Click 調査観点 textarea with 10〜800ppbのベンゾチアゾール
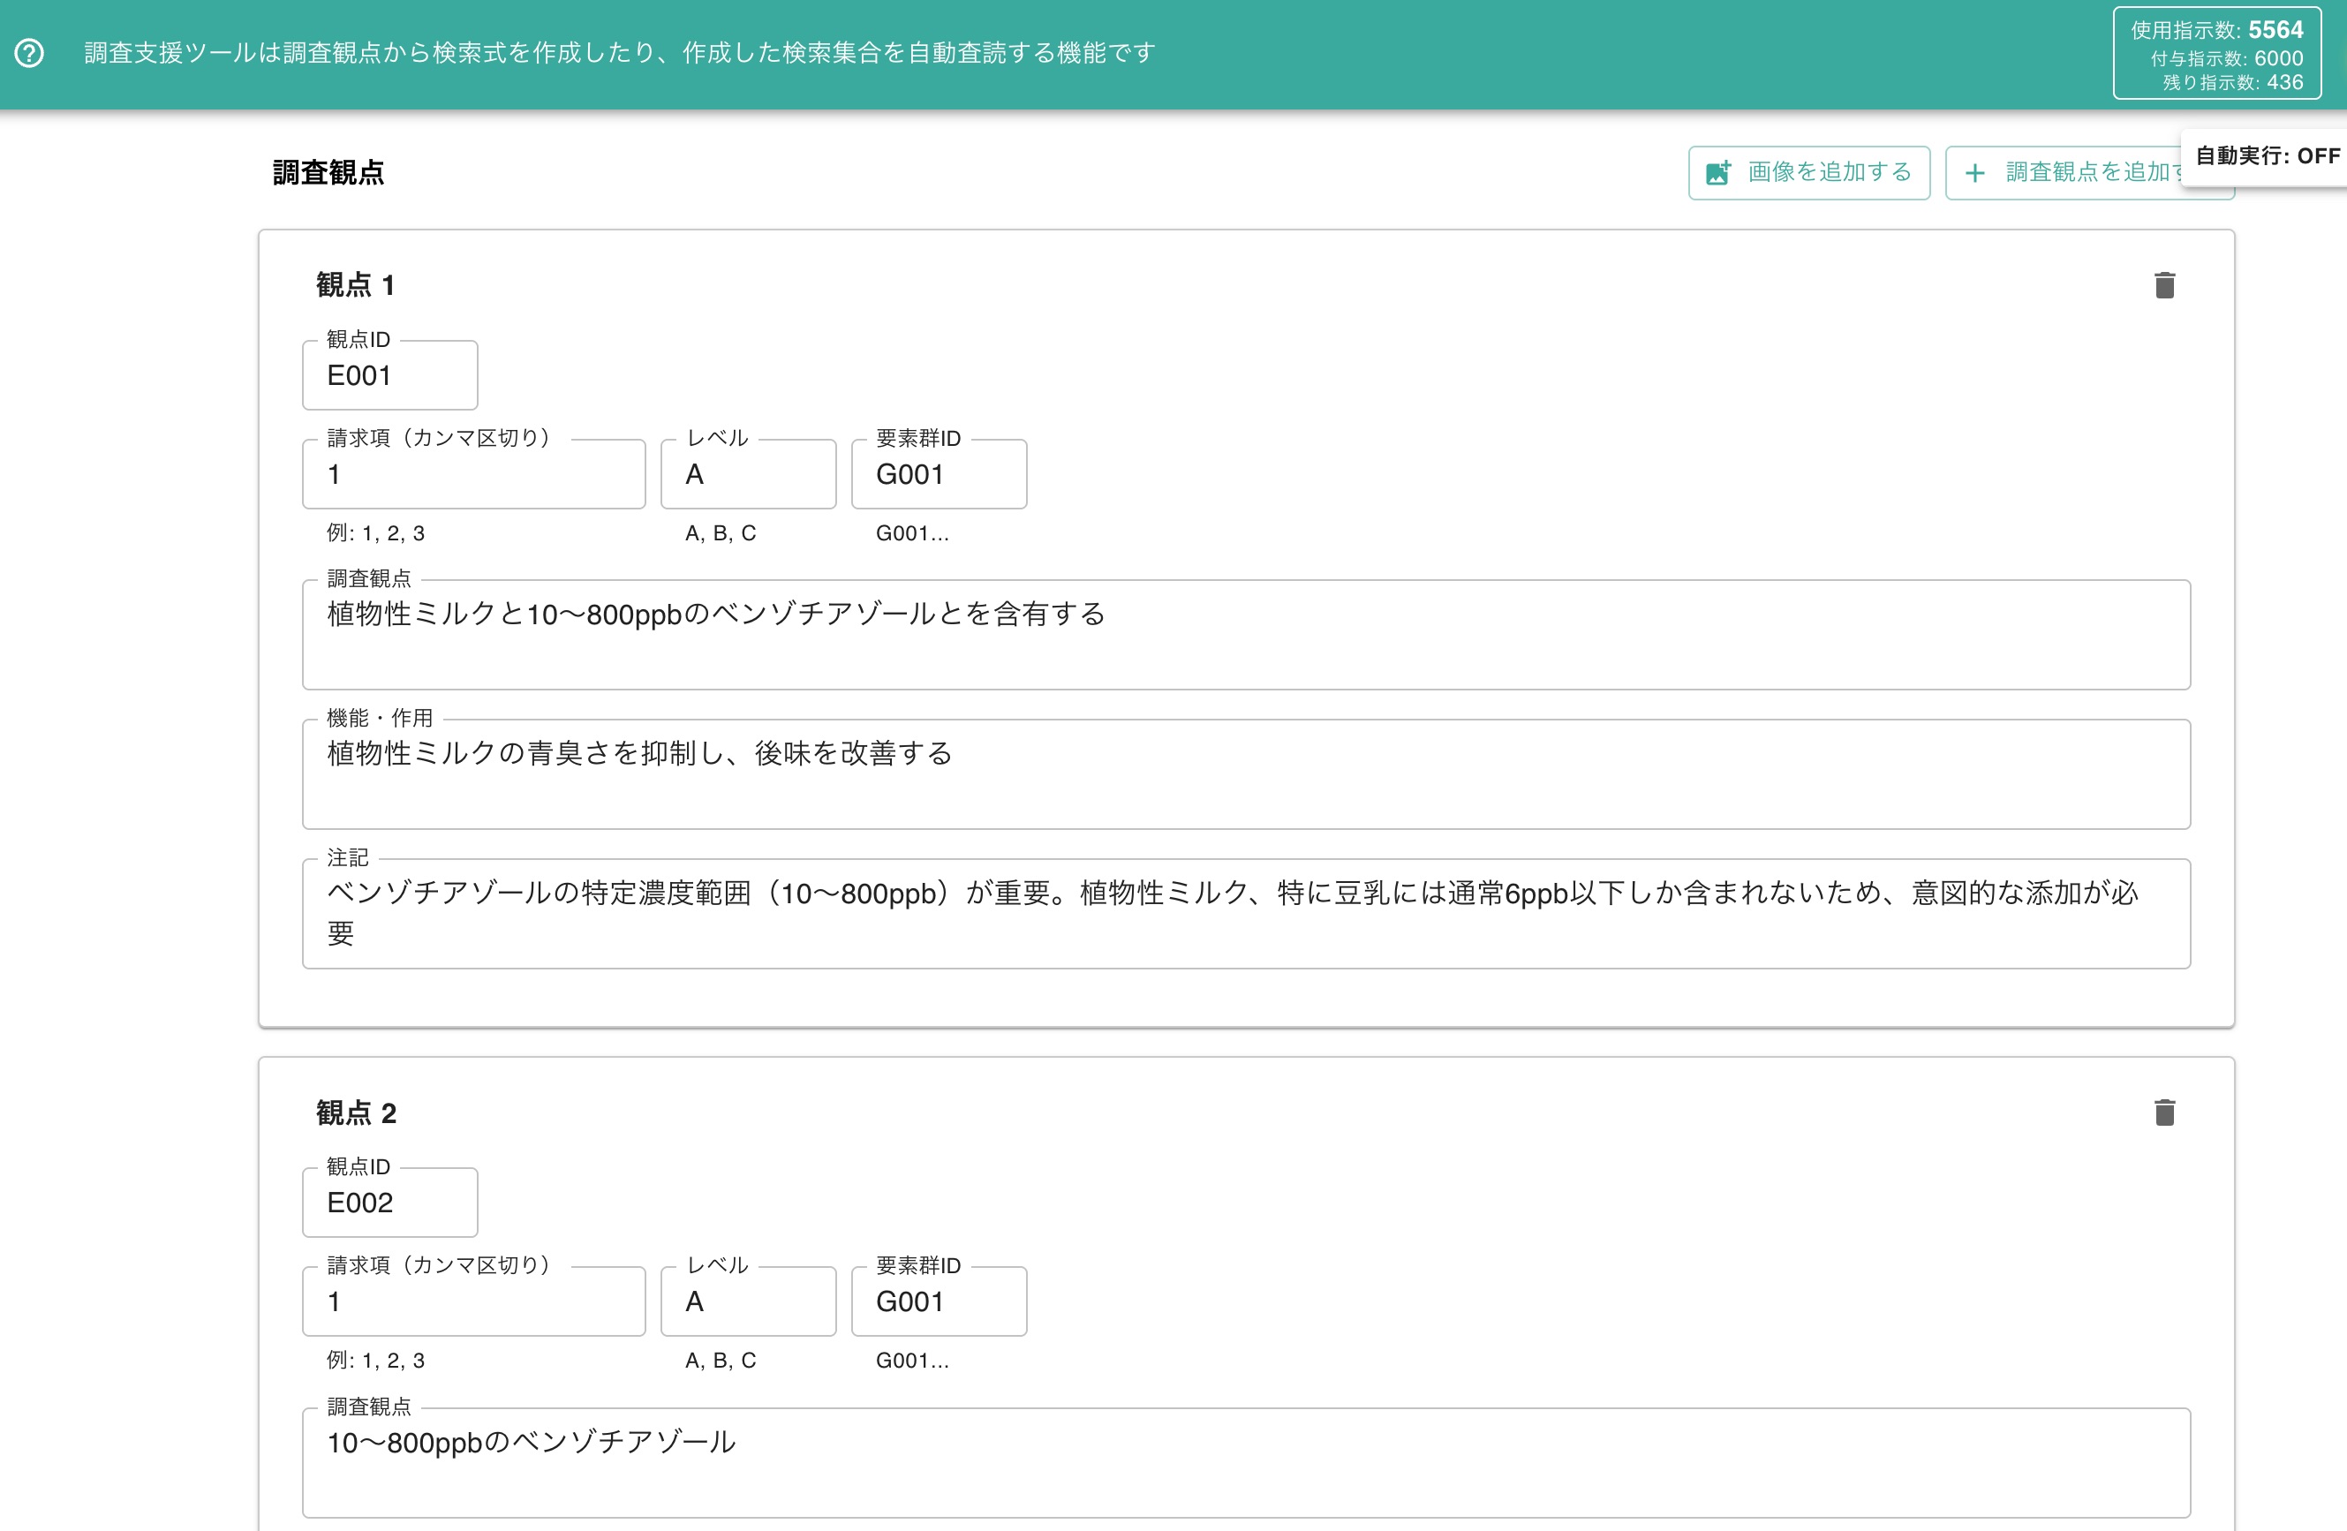2347x1531 pixels. click(x=1247, y=1463)
